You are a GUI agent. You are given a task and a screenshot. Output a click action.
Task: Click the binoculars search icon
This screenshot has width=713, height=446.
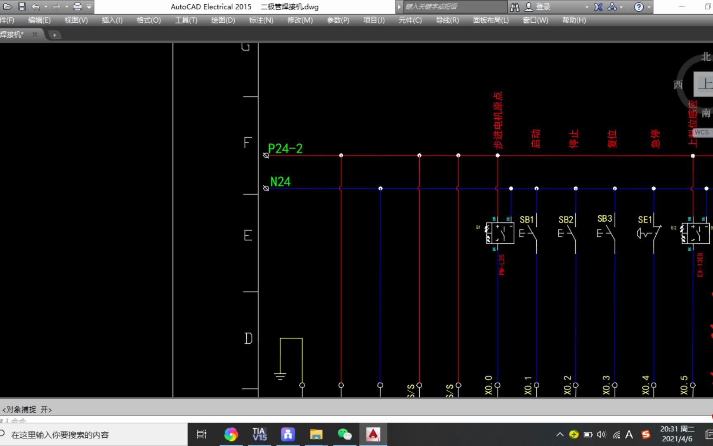(515, 7)
